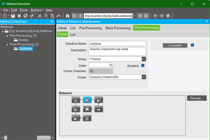Viewport: 210px width, 140px height.
Task: Select the top-left document workflow node
Action: [76, 100]
